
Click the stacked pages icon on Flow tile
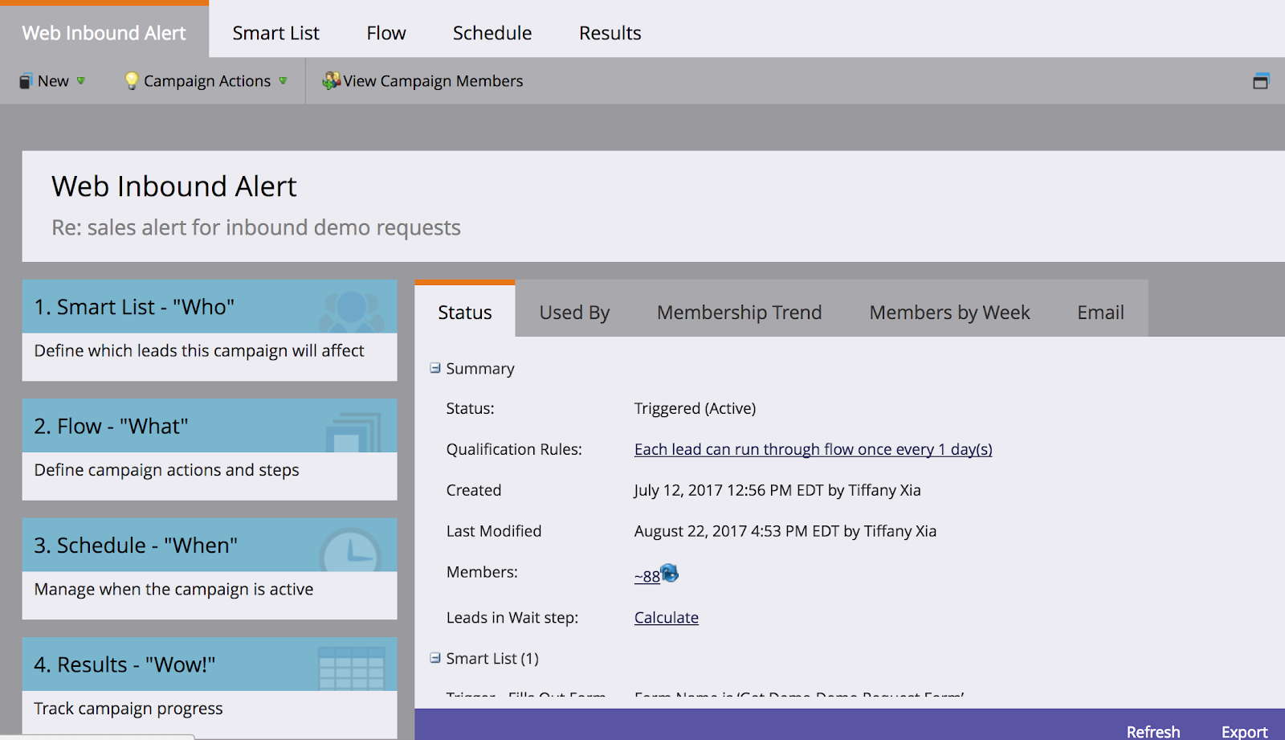(353, 431)
